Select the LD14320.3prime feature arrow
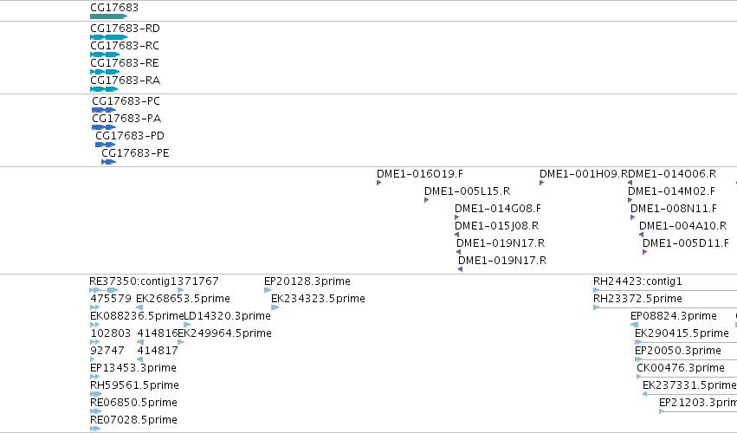The width and height of the screenshot is (737, 433). (x=187, y=325)
